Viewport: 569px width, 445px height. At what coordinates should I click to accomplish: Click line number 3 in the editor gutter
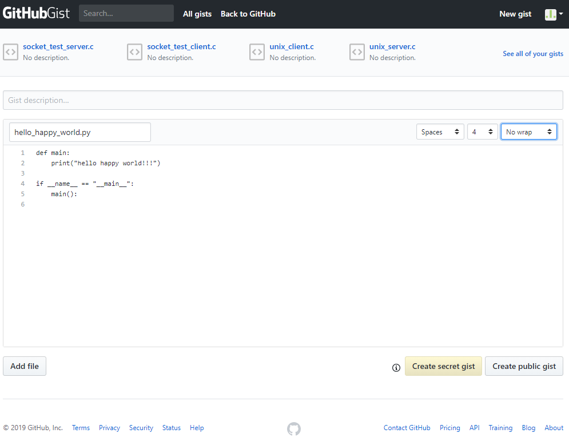pos(22,173)
